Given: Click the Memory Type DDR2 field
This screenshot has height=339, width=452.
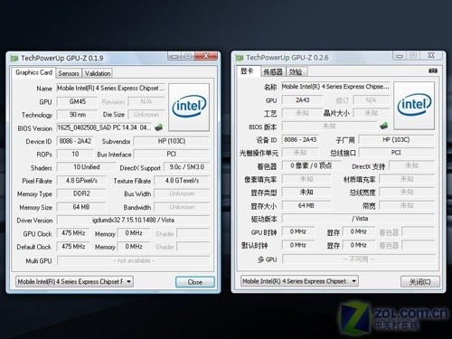Looking at the screenshot, I should [81, 193].
